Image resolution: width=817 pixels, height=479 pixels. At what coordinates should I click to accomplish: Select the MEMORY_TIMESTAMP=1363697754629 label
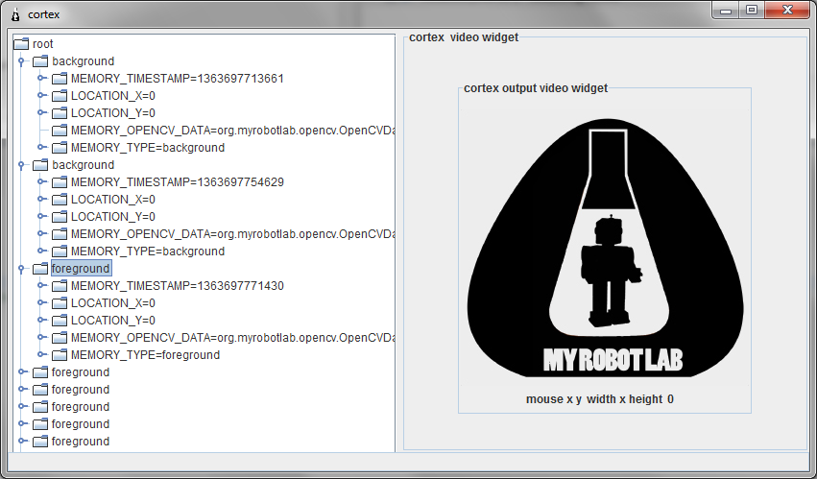coord(178,182)
